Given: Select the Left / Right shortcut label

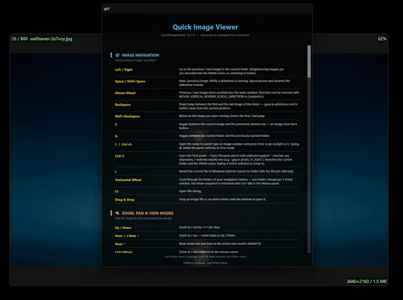Looking at the screenshot, I should pyautogui.click(x=123, y=69).
